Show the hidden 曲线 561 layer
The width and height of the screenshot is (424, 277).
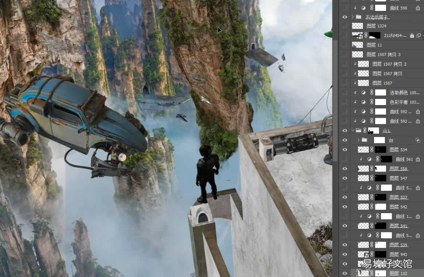[345, 159]
